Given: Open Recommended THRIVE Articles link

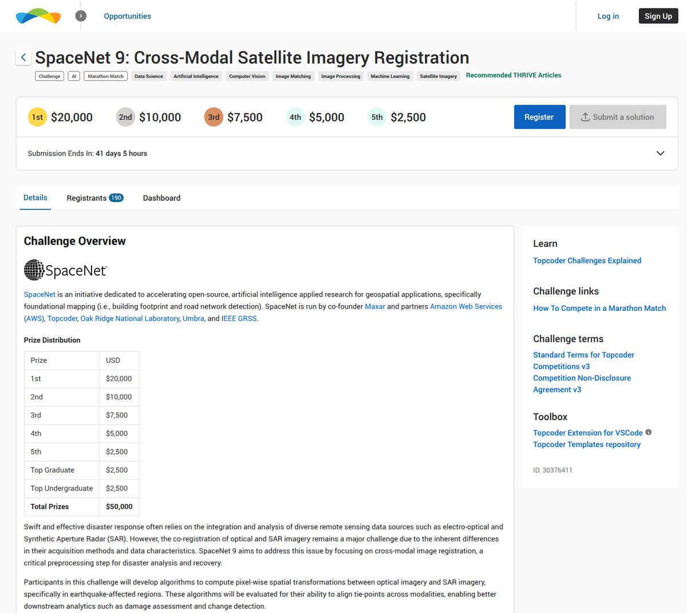Looking at the screenshot, I should coord(514,75).
